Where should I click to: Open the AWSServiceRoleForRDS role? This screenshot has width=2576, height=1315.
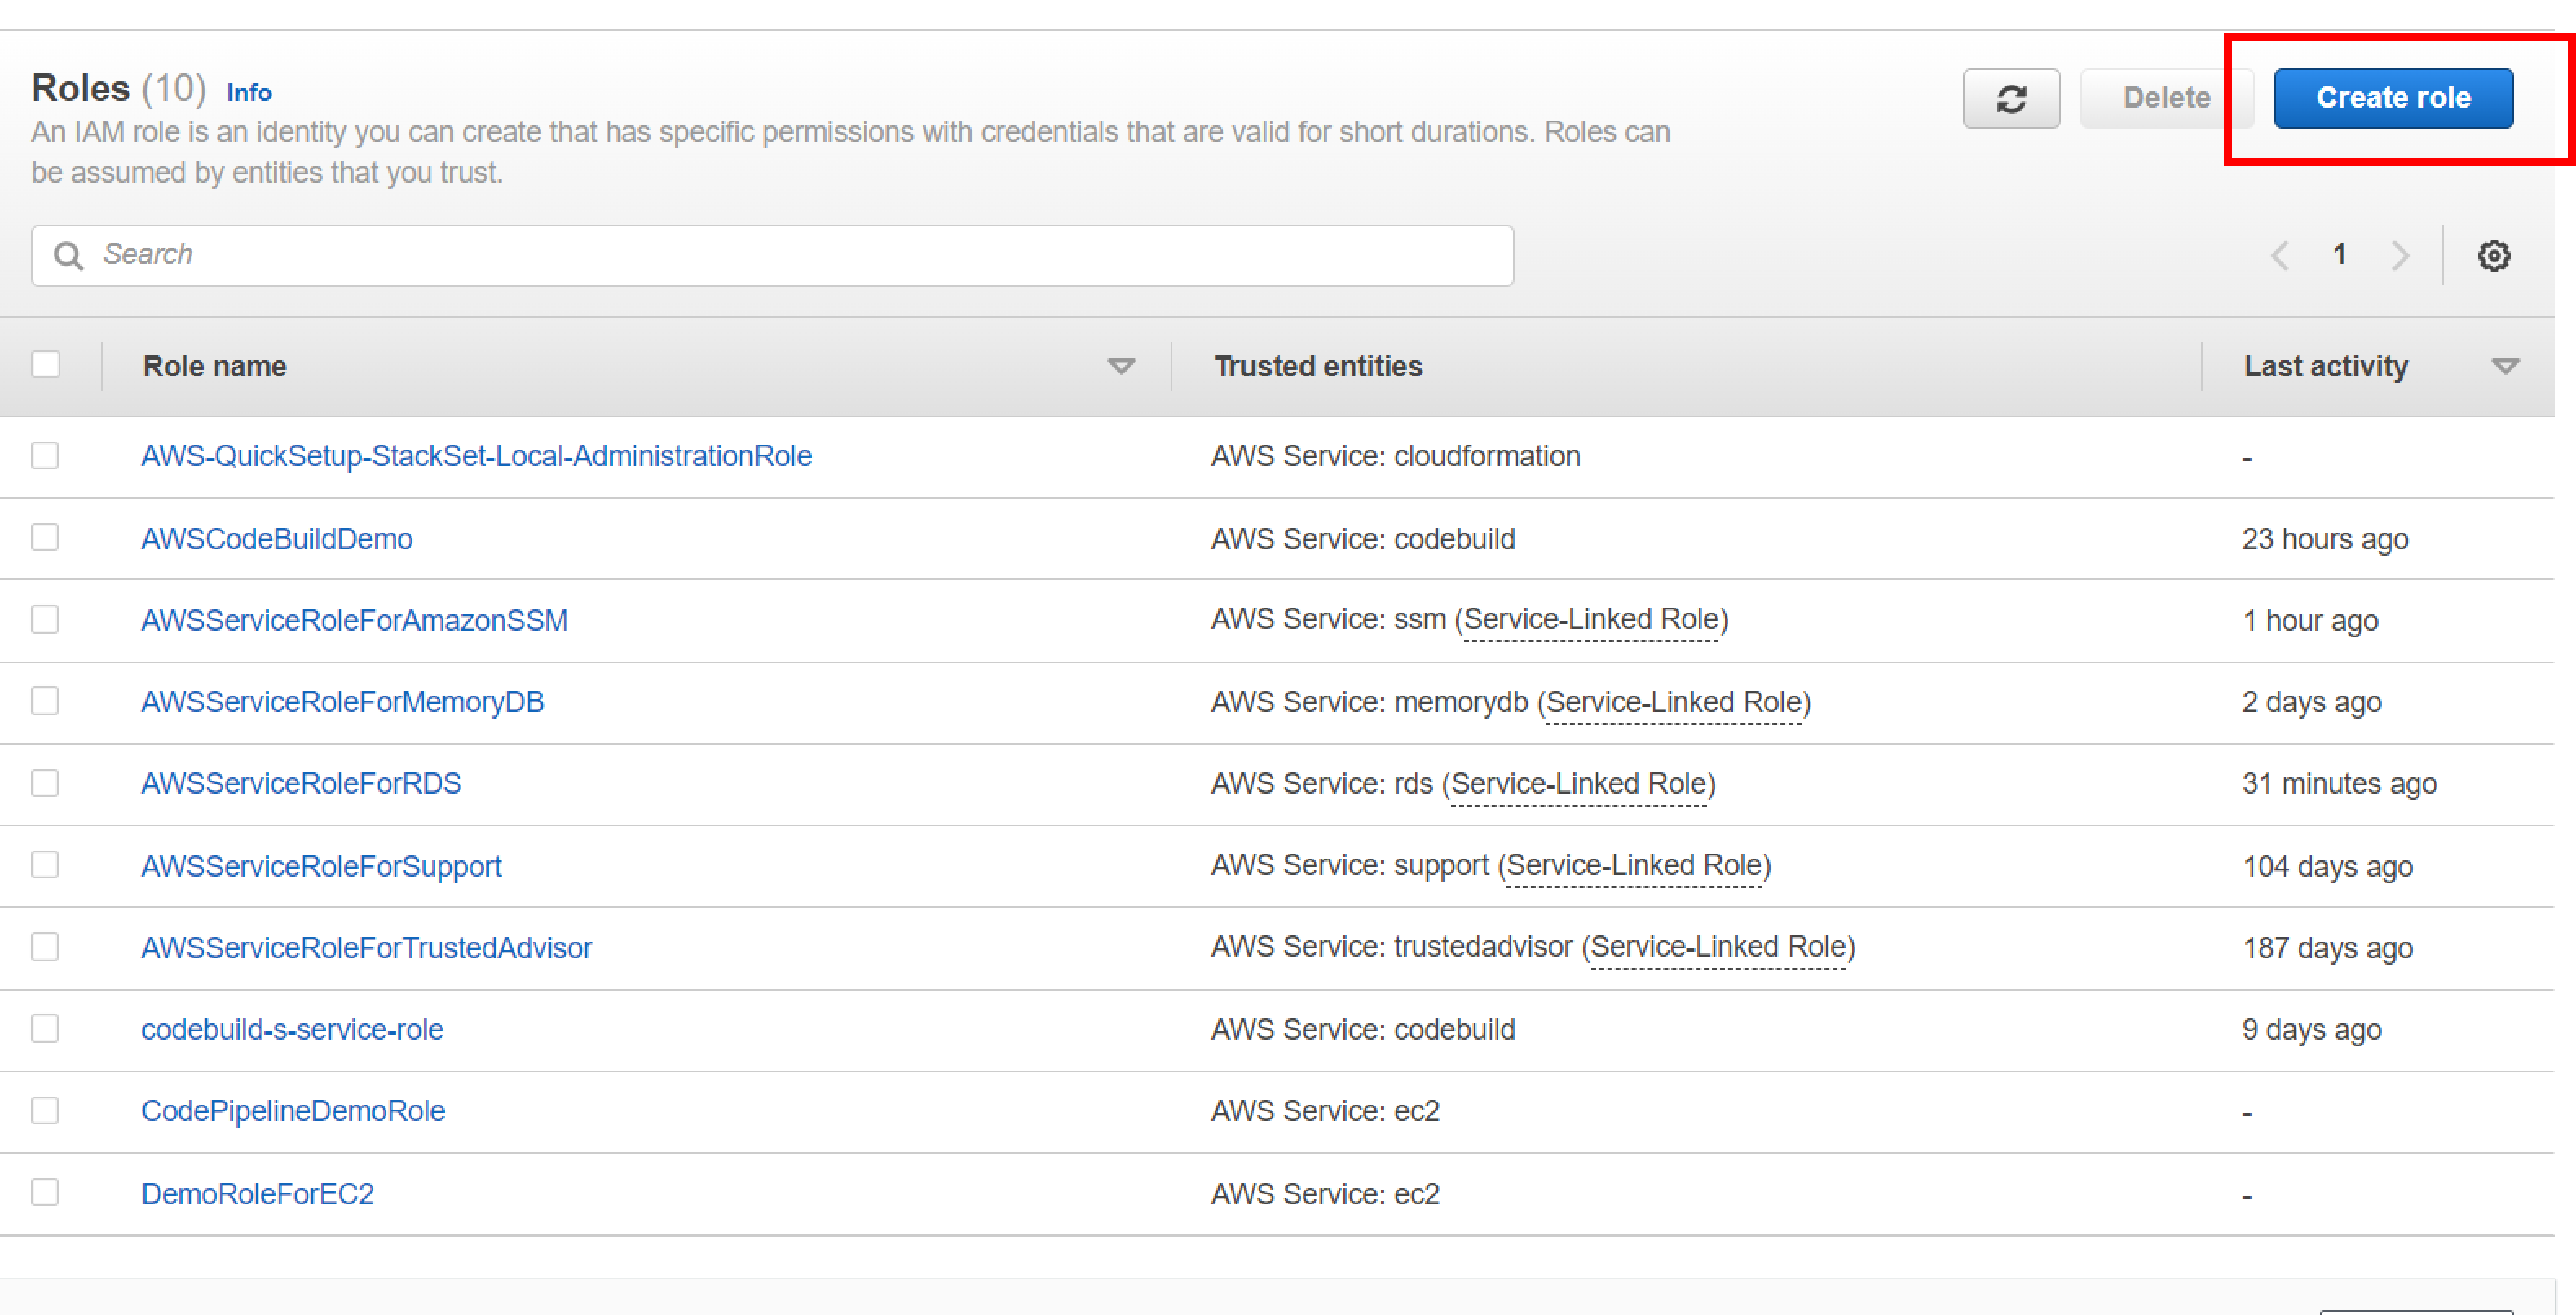click(301, 784)
